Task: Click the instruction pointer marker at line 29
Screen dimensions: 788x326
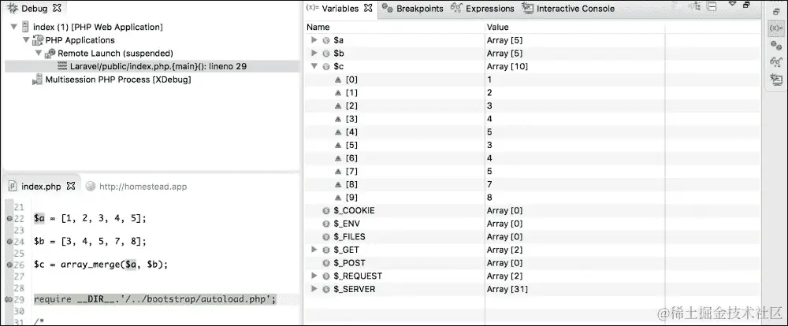Action: click(x=8, y=299)
